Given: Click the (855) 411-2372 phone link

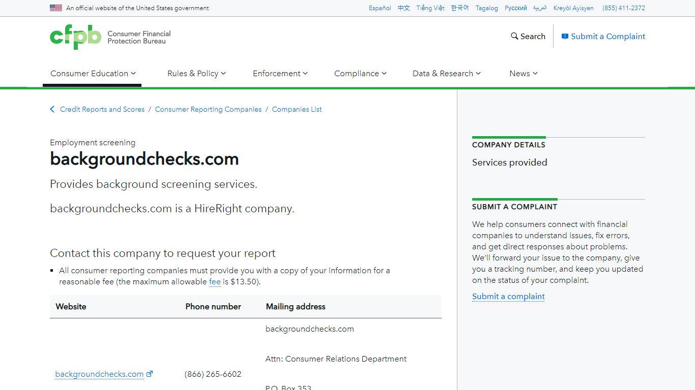Looking at the screenshot, I should coord(624,8).
